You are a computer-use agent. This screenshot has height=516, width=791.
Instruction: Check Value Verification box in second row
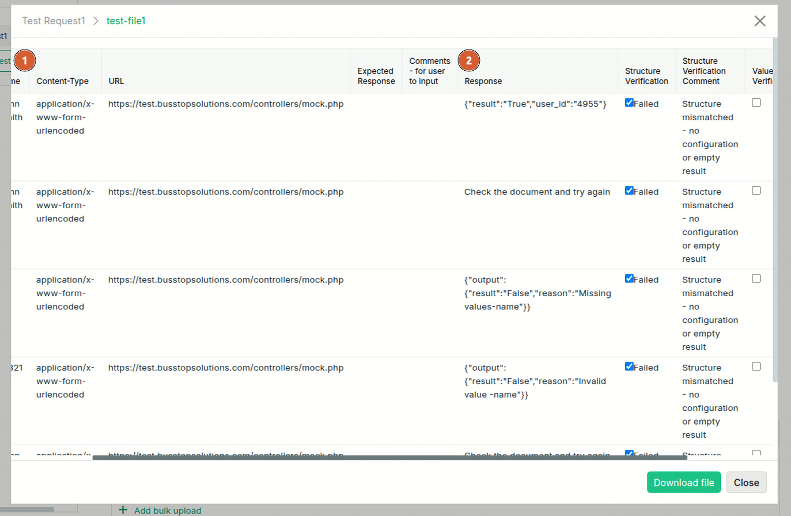pyautogui.click(x=756, y=191)
